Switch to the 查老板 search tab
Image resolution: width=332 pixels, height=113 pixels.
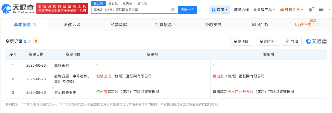click(x=113, y=3)
